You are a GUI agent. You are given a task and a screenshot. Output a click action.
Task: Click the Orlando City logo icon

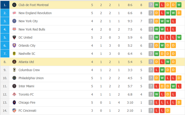click(14, 46)
